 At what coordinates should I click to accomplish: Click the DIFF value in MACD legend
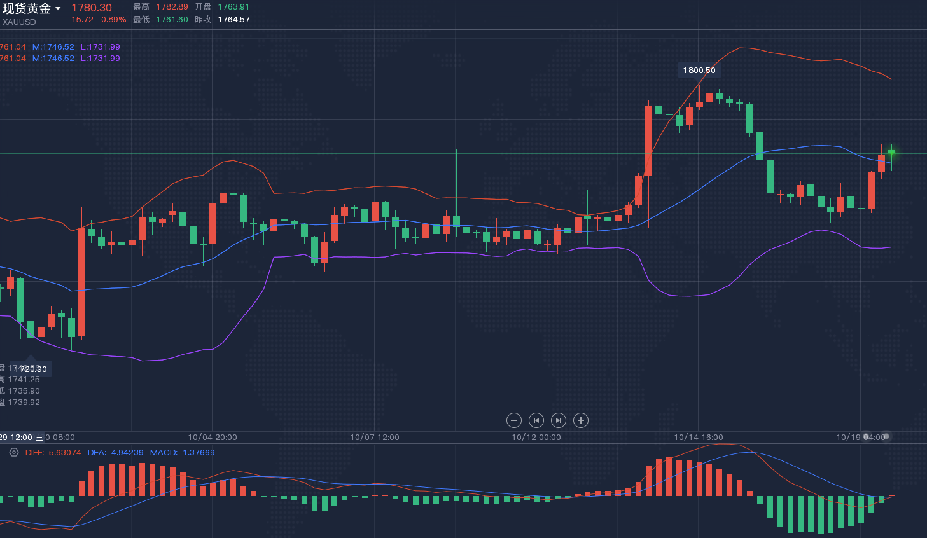(x=53, y=453)
